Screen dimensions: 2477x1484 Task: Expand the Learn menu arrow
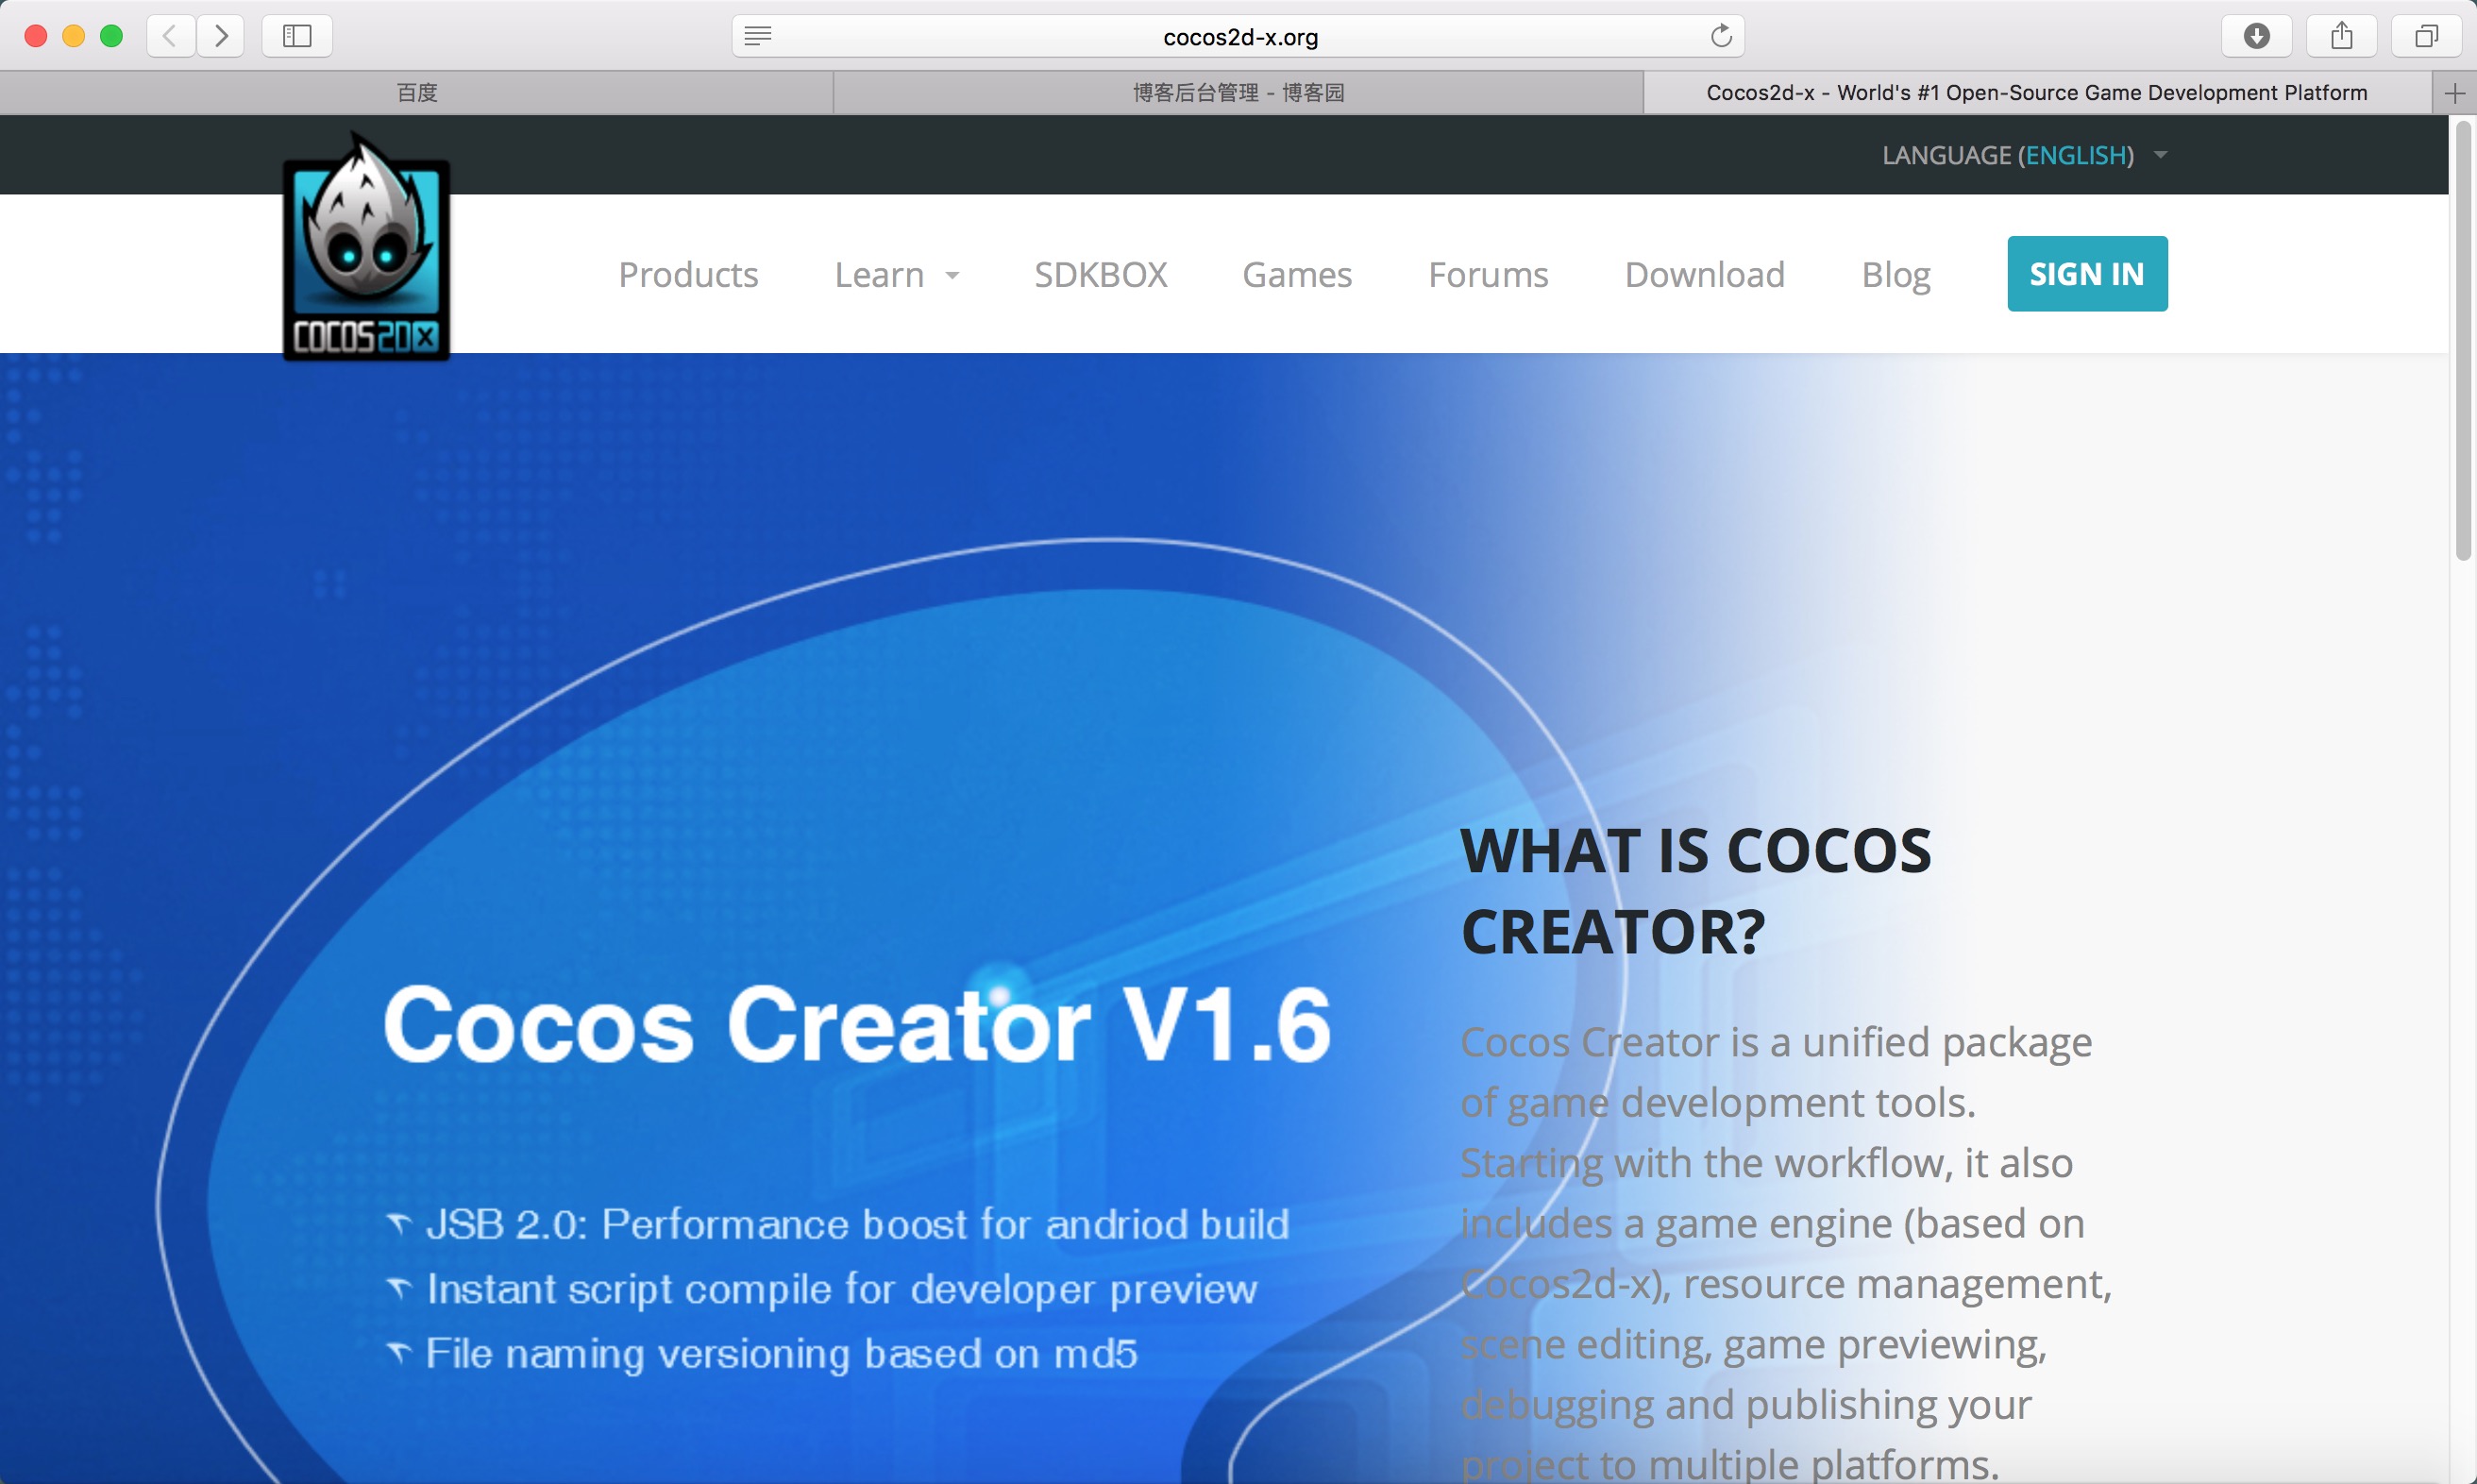coord(952,275)
